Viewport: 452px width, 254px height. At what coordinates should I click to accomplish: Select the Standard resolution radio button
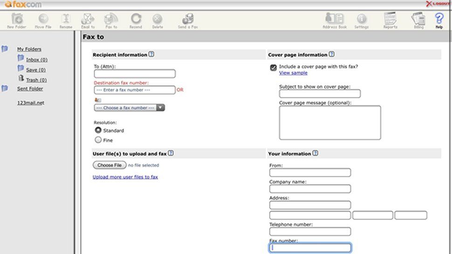point(98,130)
